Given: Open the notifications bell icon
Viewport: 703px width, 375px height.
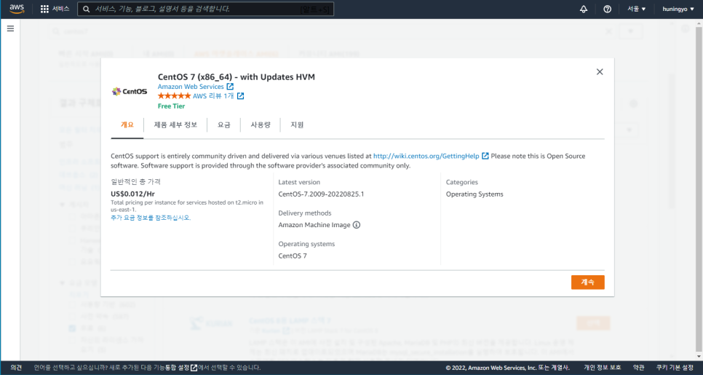Looking at the screenshot, I should coord(584,9).
